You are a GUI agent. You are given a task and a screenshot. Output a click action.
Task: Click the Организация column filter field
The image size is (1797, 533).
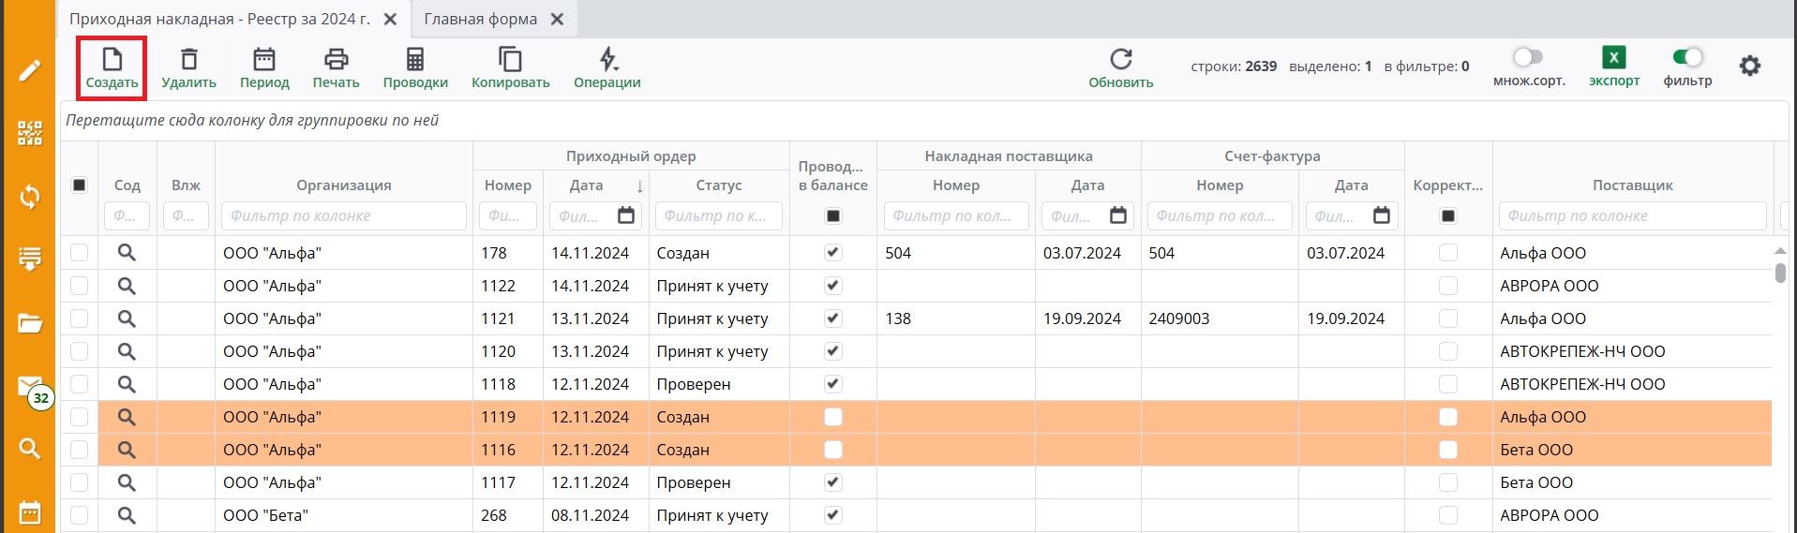(343, 216)
